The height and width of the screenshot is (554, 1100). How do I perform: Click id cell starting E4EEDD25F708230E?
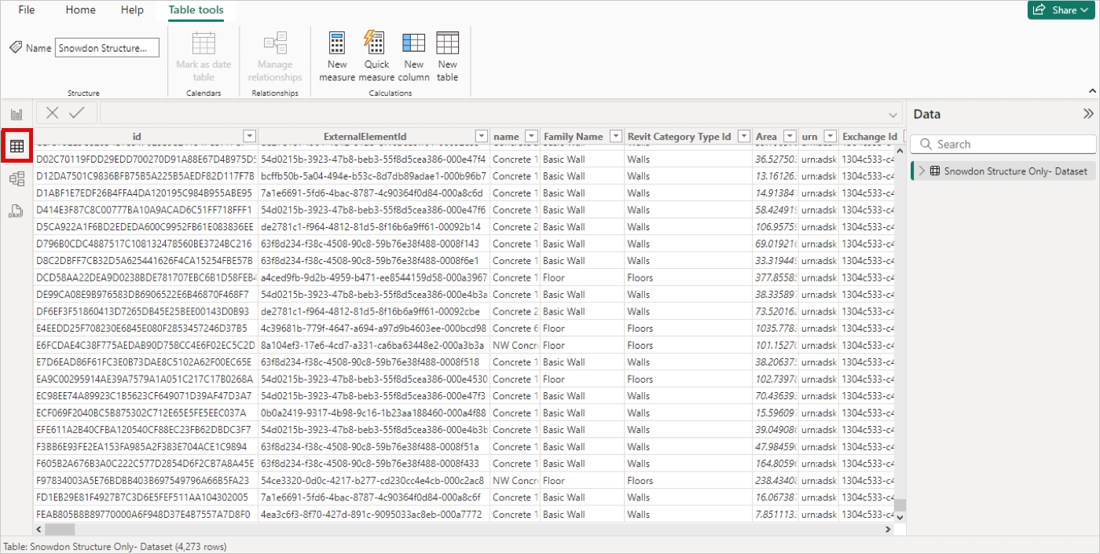pyautogui.click(x=145, y=328)
